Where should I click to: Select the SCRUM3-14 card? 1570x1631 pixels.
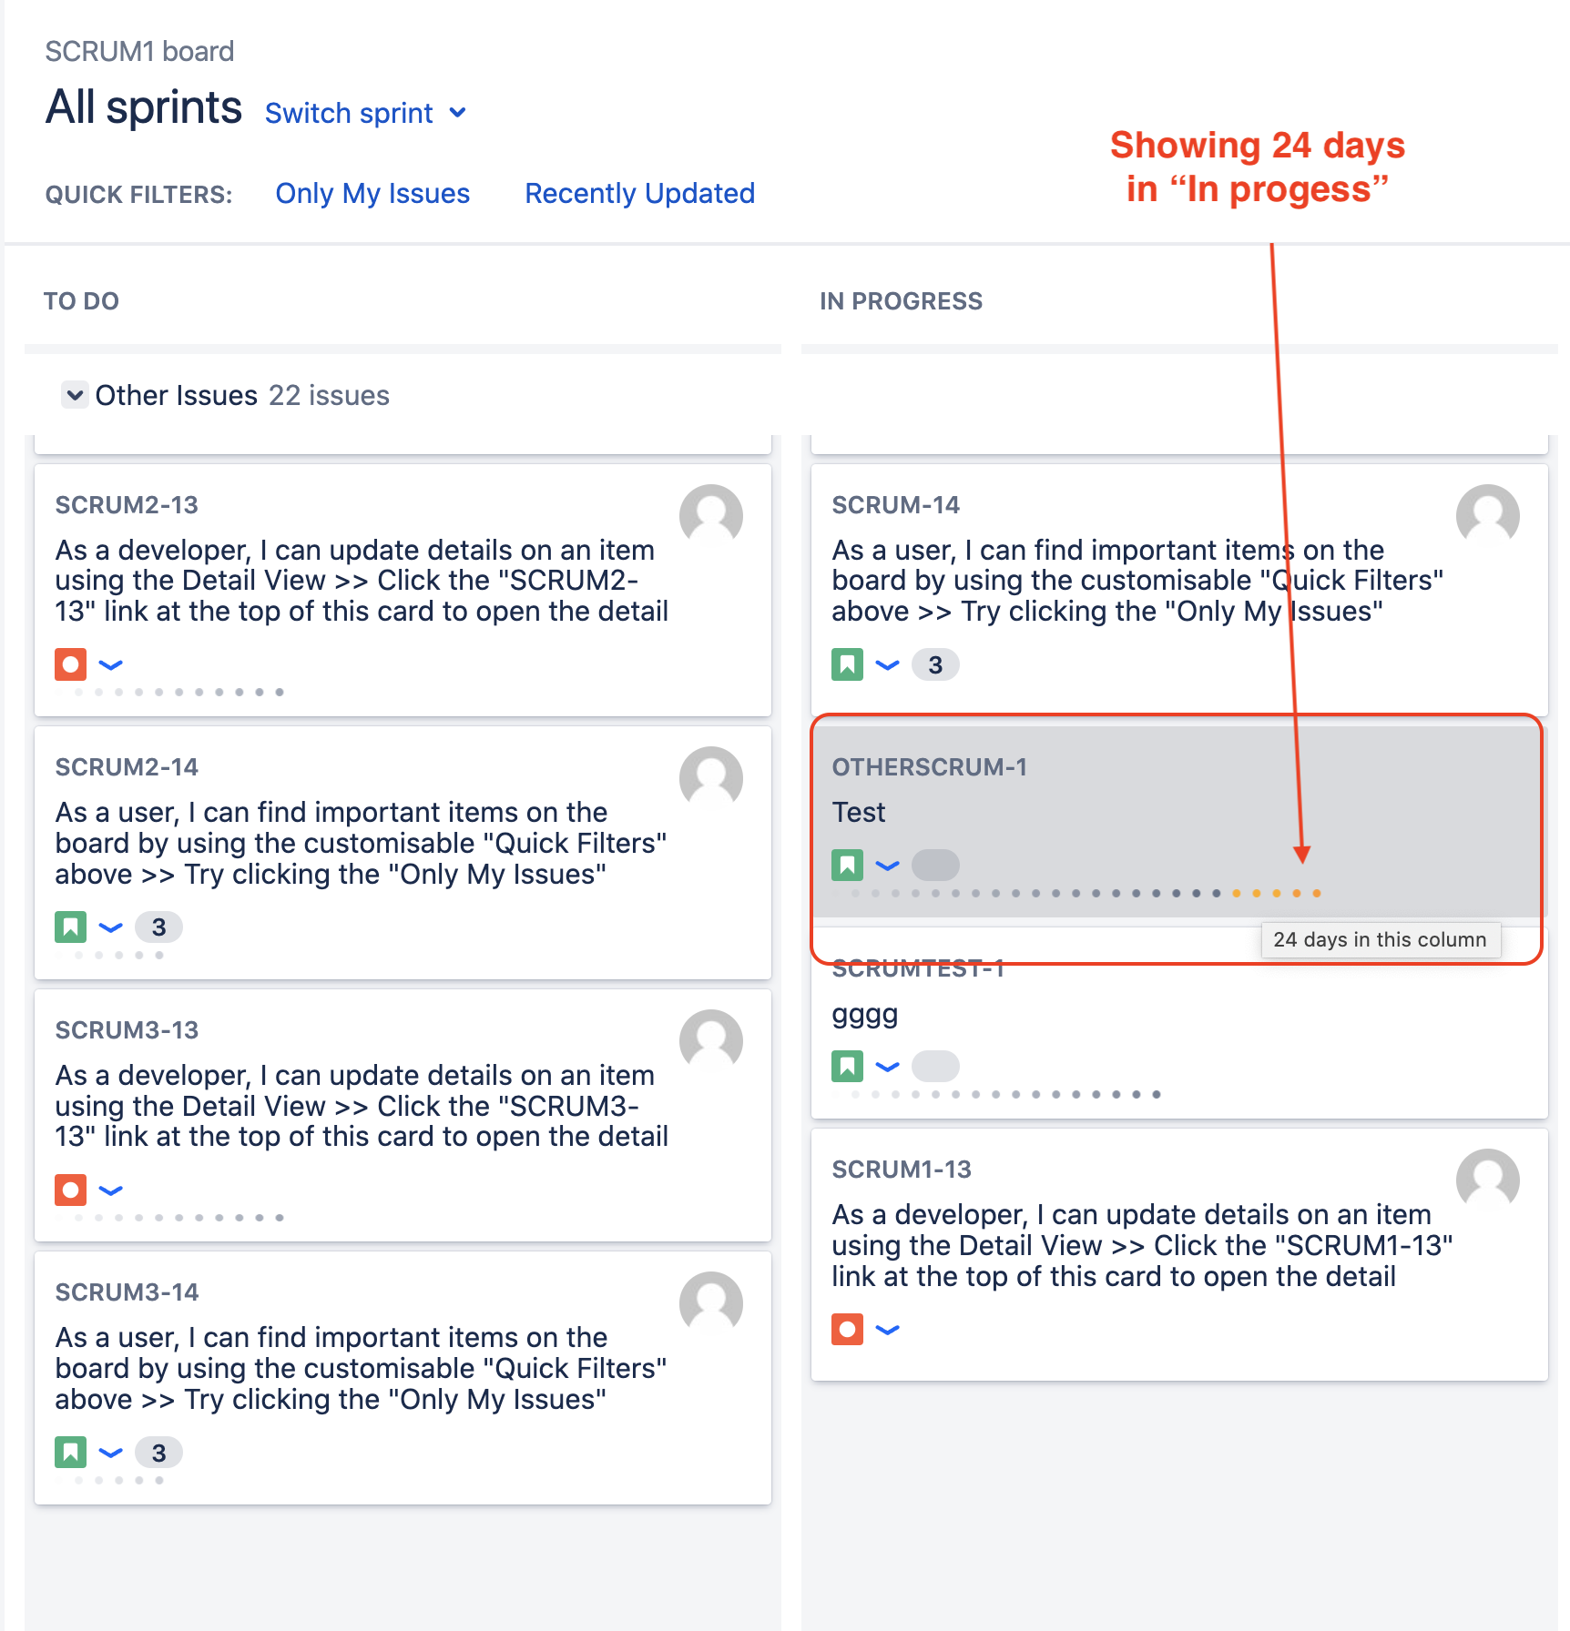tap(403, 1378)
